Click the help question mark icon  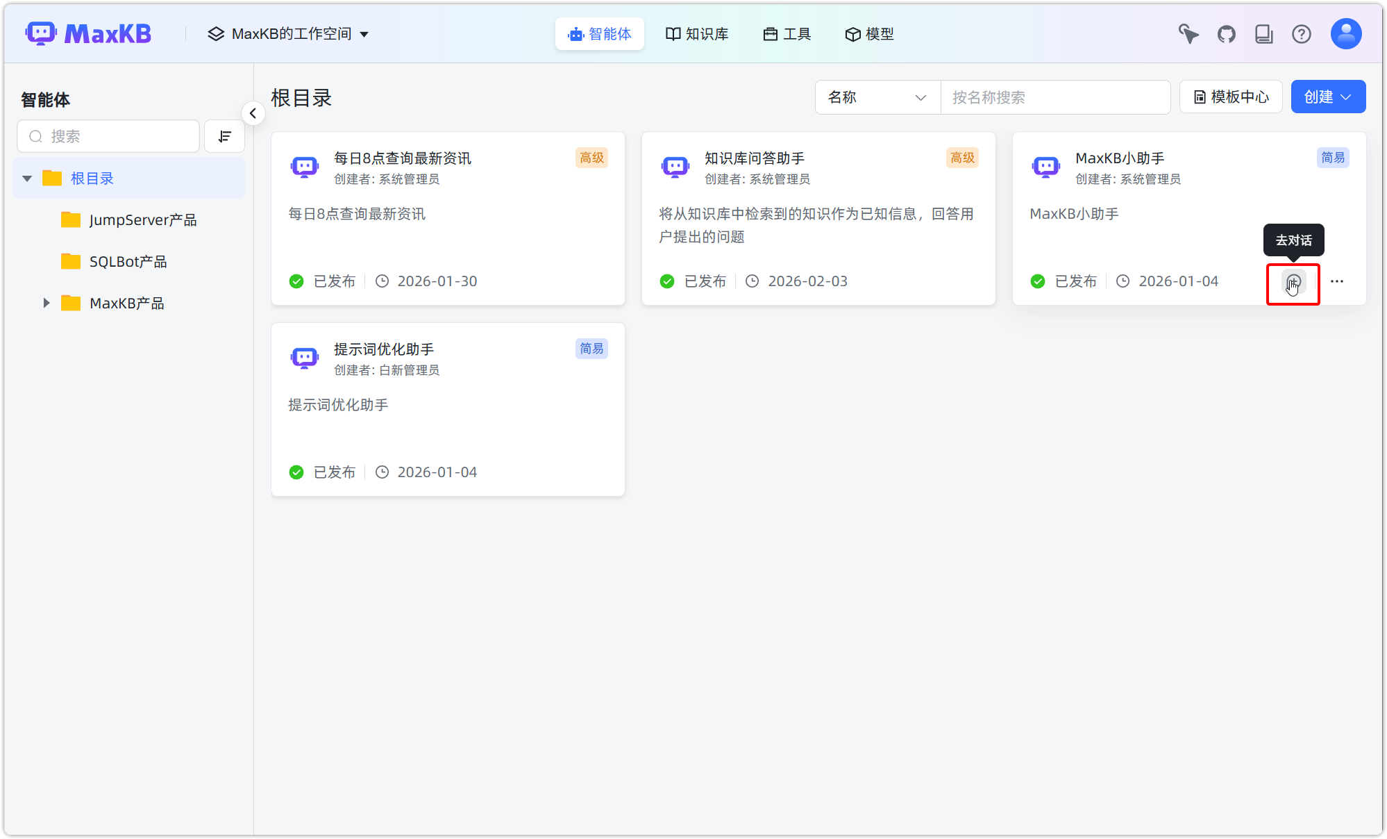(1302, 33)
